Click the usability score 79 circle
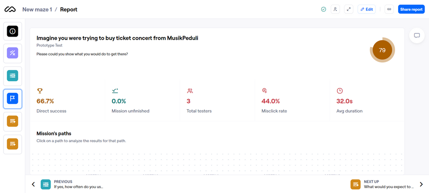 [x=382, y=50]
